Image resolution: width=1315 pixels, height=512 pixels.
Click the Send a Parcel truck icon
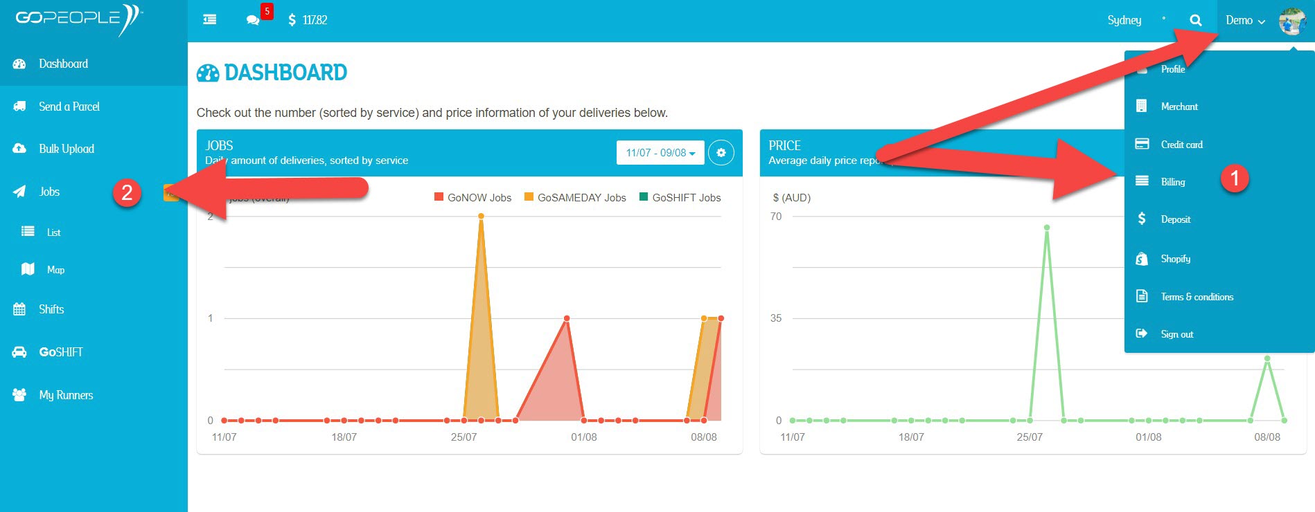click(x=19, y=107)
